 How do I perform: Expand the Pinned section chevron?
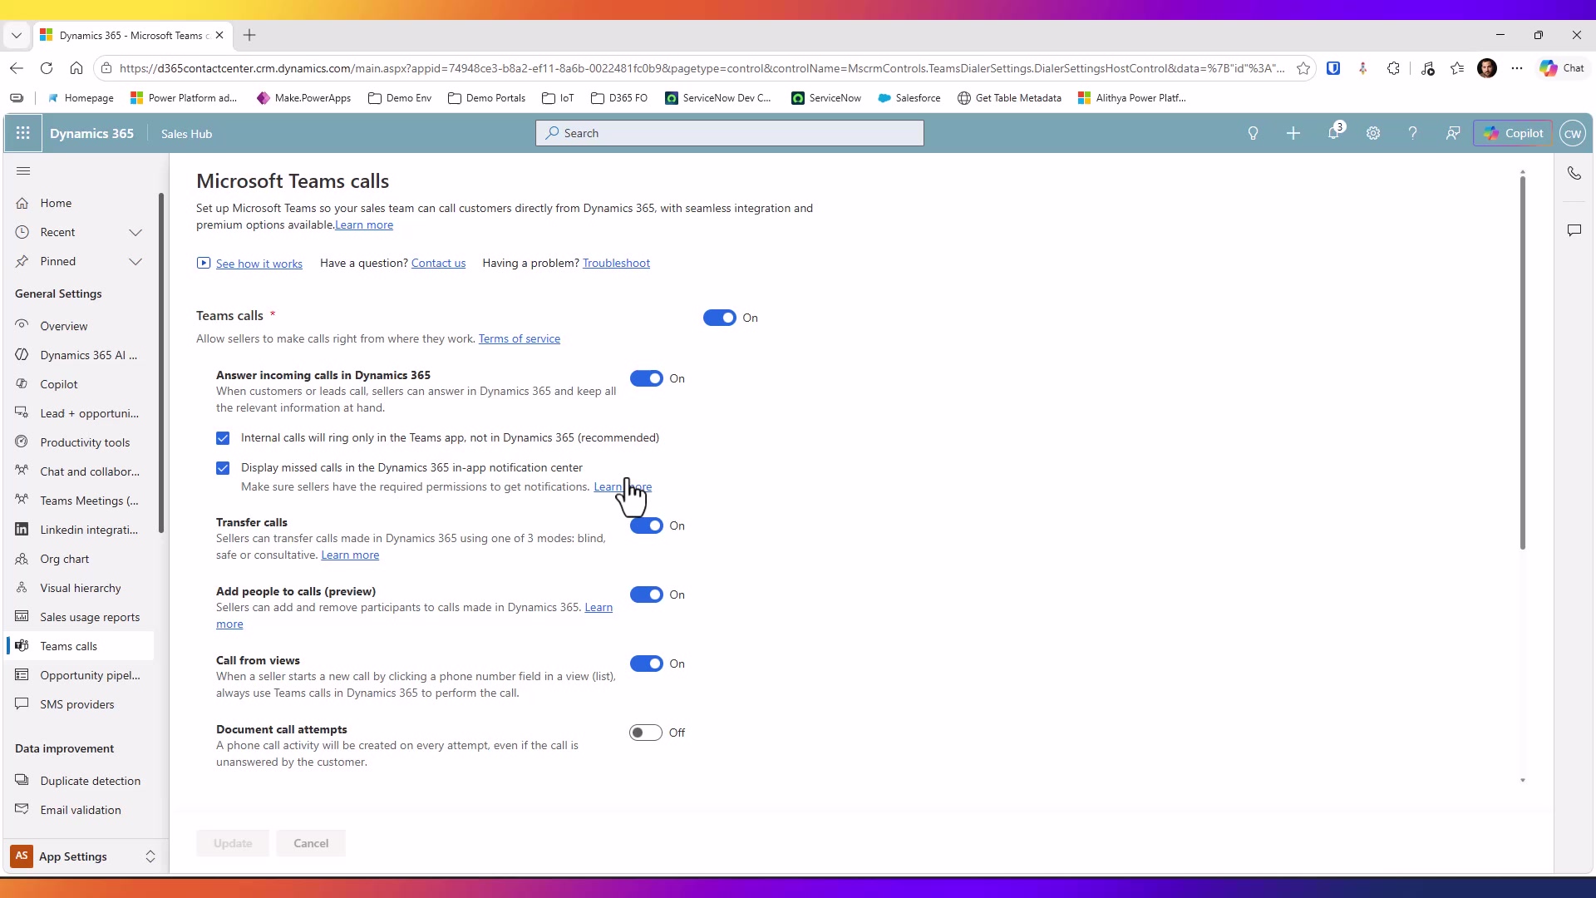(135, 261)
